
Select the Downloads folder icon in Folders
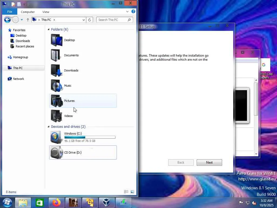coord(57,71)
